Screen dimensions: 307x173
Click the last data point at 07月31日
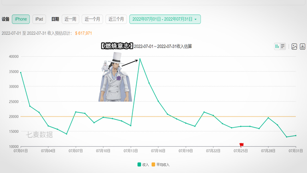[x=295, y=136]
